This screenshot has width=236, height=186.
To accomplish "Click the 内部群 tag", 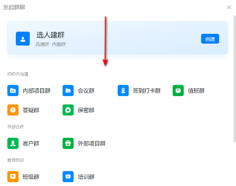I will click(59, 44).
